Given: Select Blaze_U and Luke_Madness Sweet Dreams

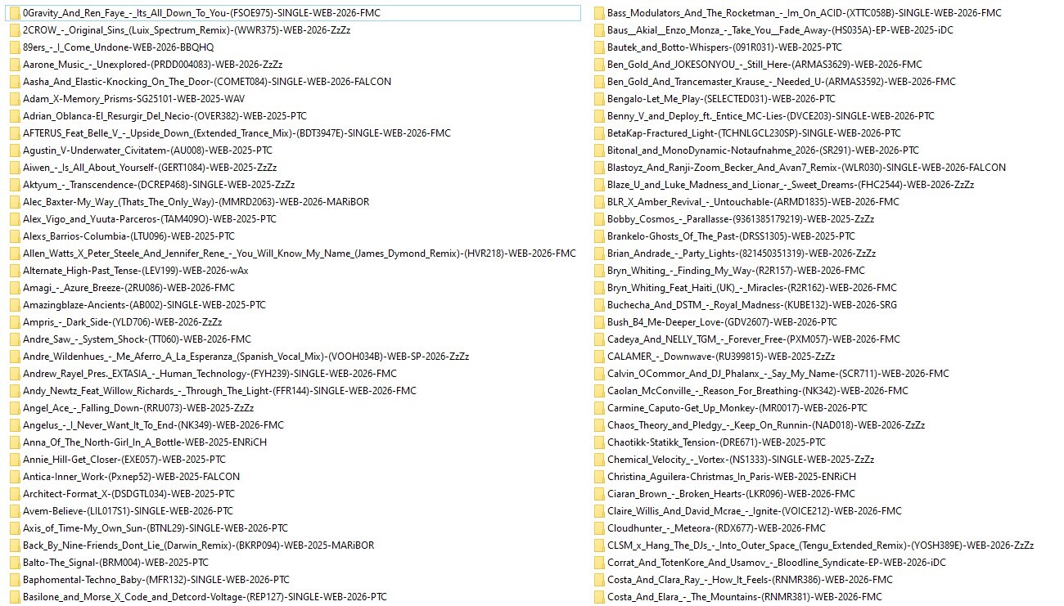Looking at the screenshot, I should (x=791, y=185).
